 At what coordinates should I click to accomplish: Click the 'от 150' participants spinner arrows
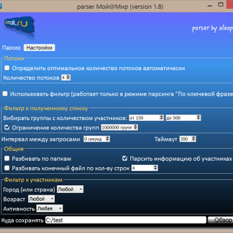pyautogui.click(x=161, y=118)
